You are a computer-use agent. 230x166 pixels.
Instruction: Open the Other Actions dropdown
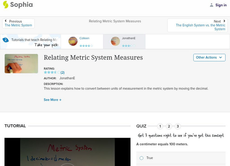click(x=209, y=57)
